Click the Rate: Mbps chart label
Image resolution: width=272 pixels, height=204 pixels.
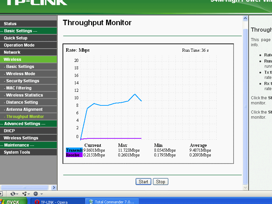[78, 50]
